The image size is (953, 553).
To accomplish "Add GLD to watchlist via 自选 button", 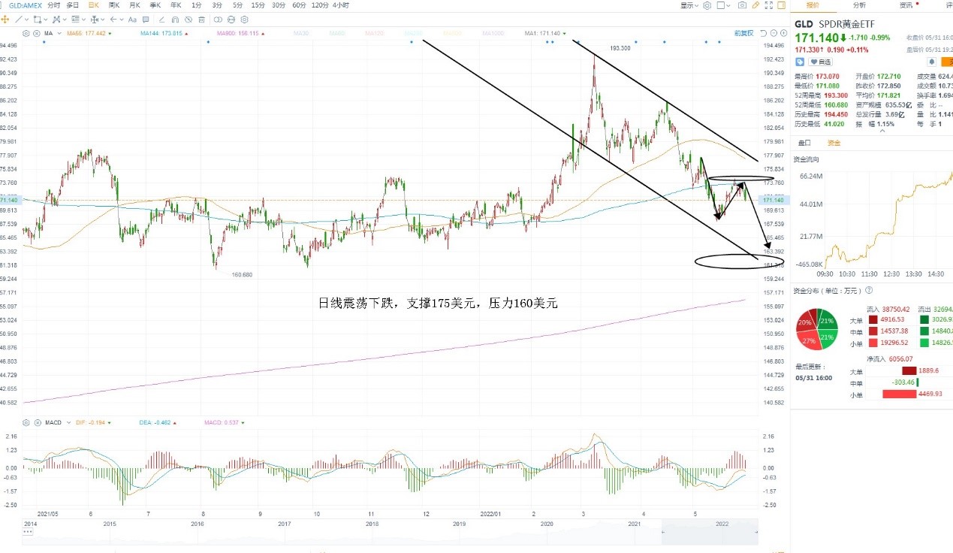I will (x=820, y=62).
